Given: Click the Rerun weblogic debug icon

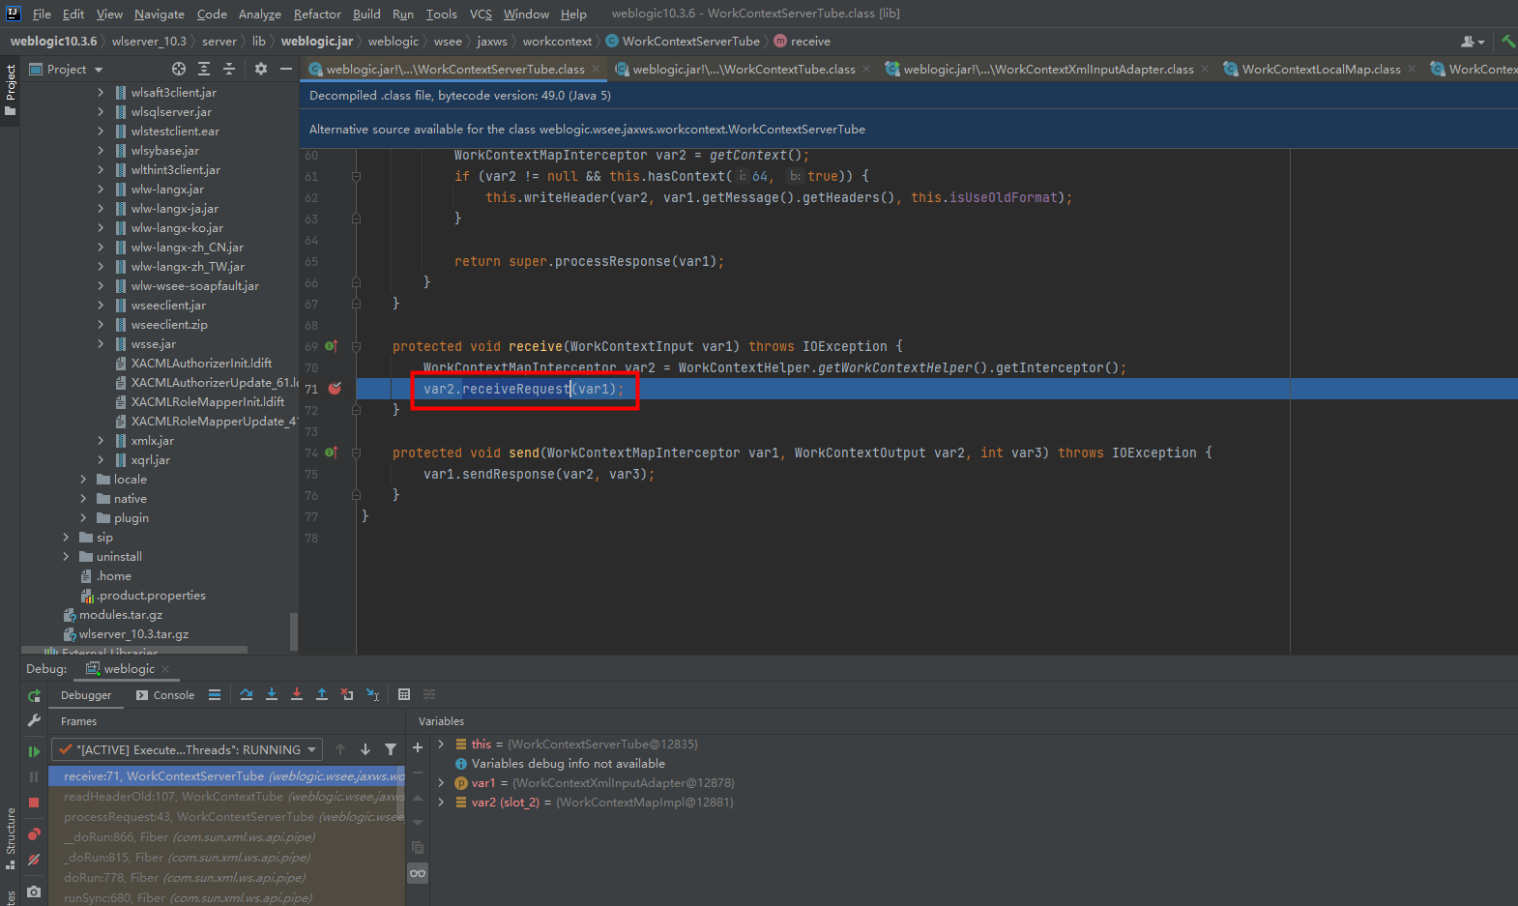Looking at the screenshot, I should click(34, 696).
